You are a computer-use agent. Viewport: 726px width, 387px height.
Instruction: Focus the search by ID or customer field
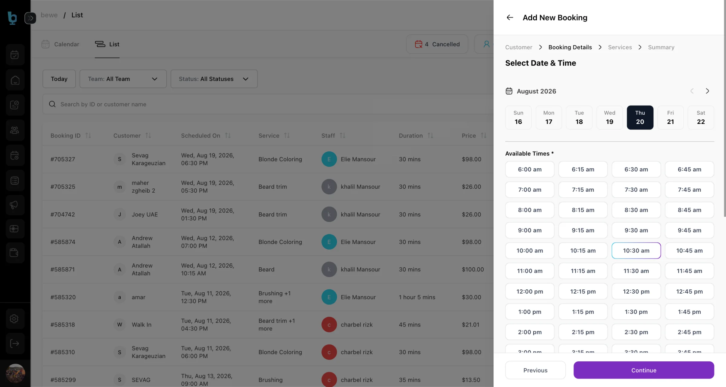click(x=268, y=104)
